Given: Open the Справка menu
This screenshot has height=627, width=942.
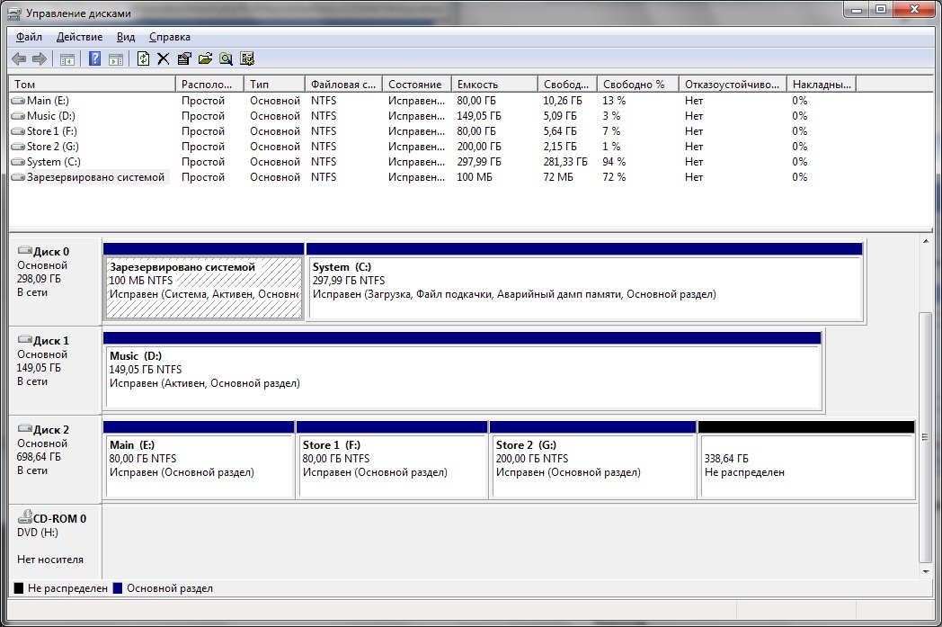Looking at the screenshot, I should (169, 37).
